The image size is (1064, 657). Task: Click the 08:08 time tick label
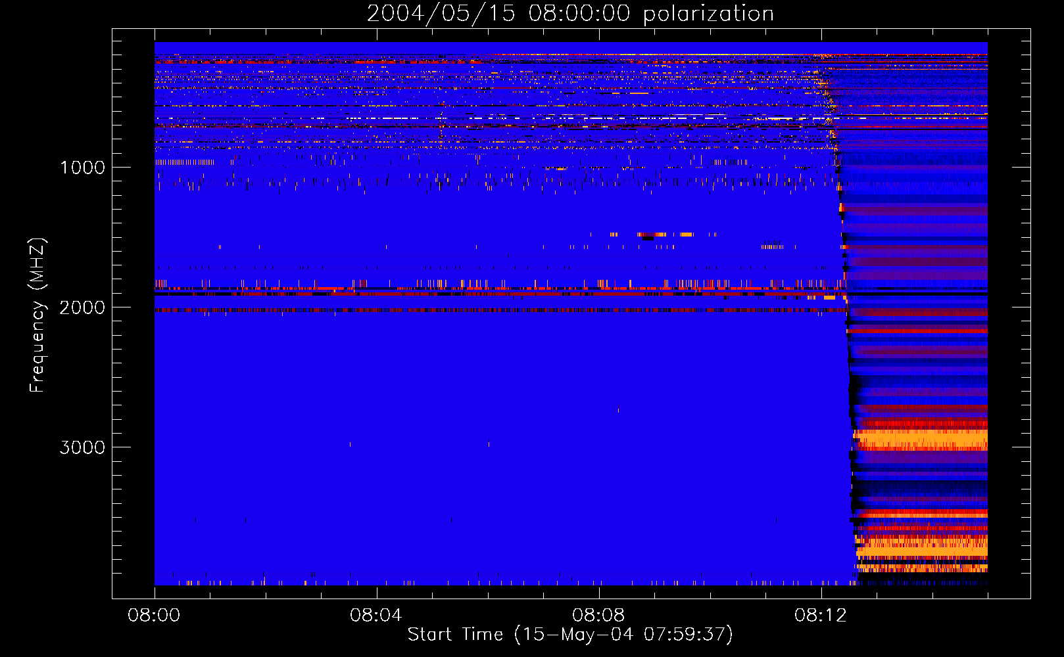(x=598, y=616)
